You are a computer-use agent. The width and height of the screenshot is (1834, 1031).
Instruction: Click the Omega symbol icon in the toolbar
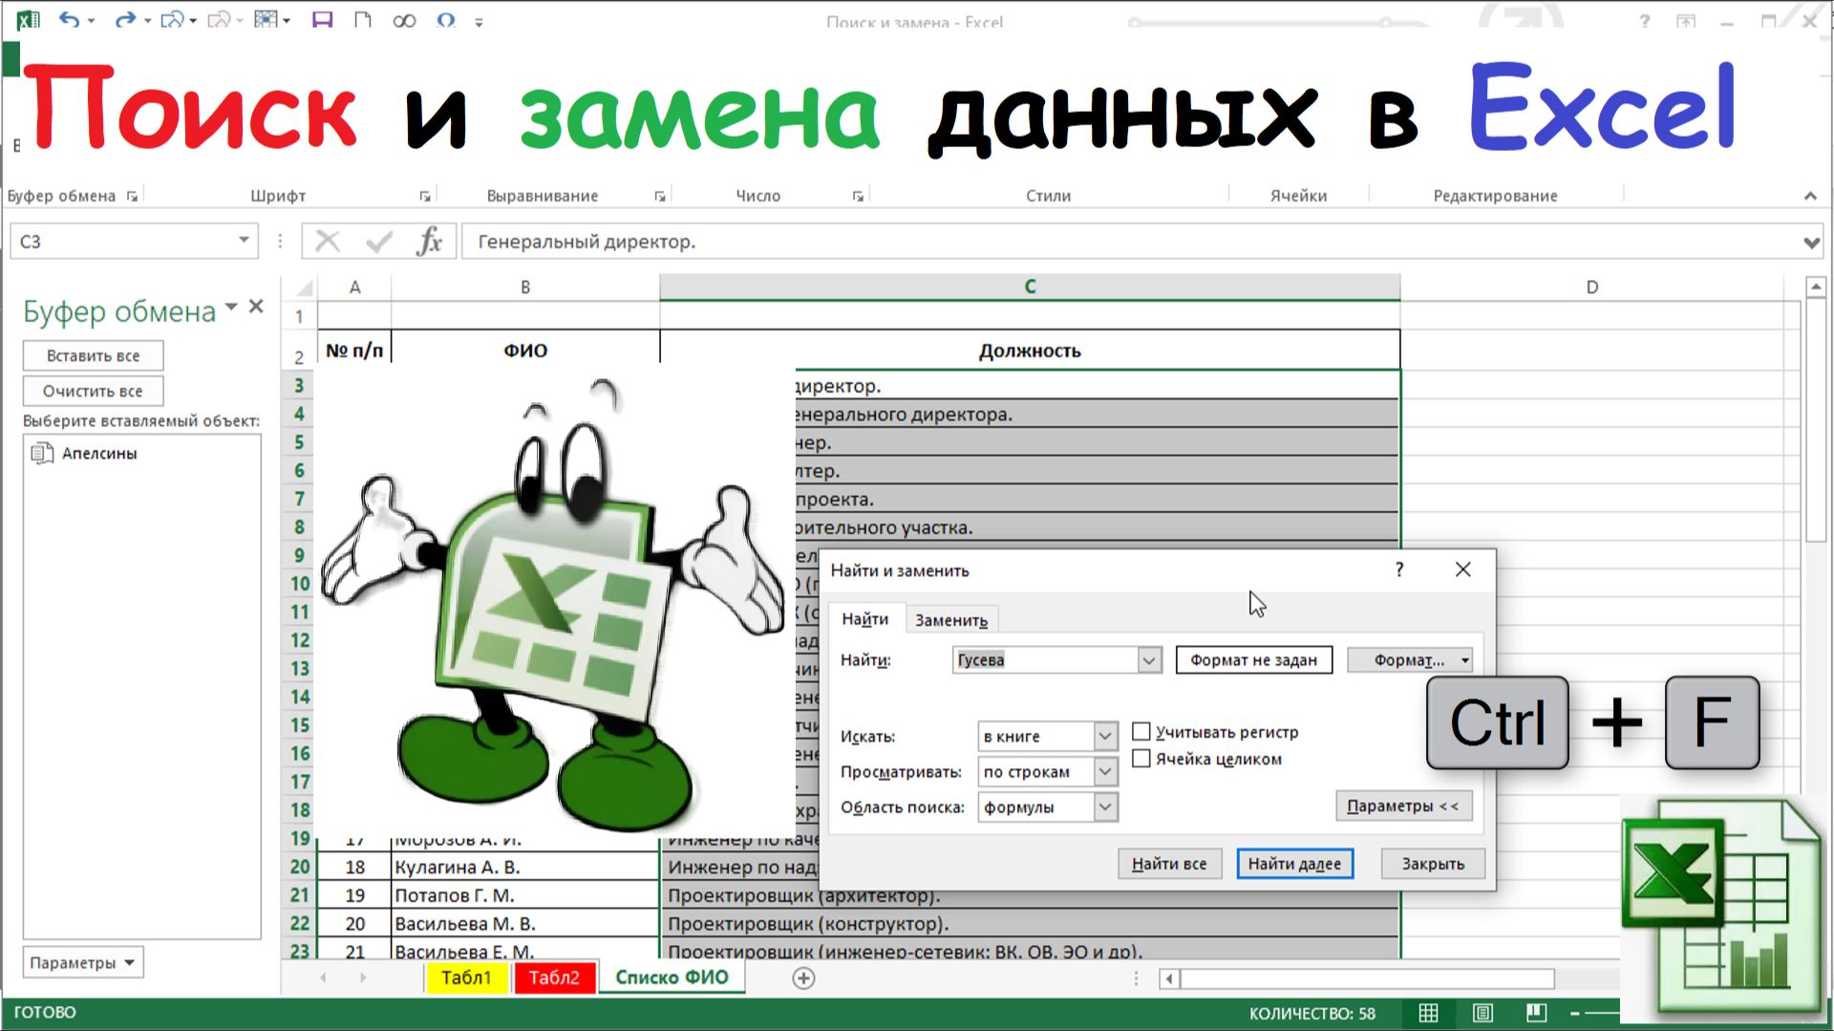click(443, 19)
